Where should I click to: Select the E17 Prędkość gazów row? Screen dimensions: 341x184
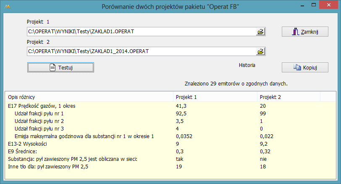(x=170, y=106)
